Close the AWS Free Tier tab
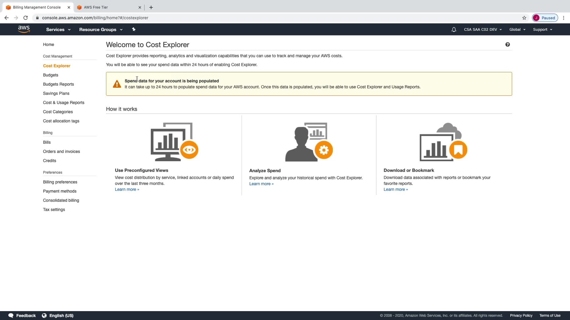The width and height of the screenshot is (570, 320). (x=140, y=7)
